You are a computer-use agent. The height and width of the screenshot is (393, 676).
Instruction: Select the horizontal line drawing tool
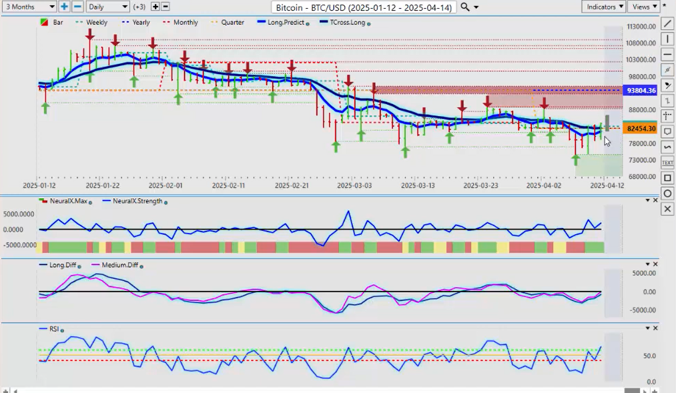point(667,55)
